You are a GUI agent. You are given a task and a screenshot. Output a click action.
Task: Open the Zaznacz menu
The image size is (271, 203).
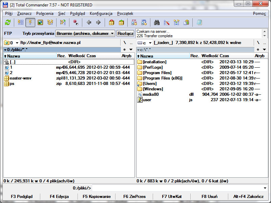[24, 14]
